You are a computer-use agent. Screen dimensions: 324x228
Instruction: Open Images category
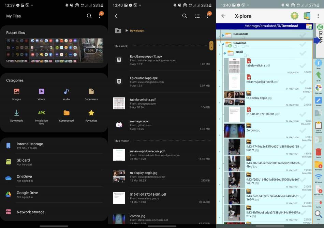(x=16, y=94)
